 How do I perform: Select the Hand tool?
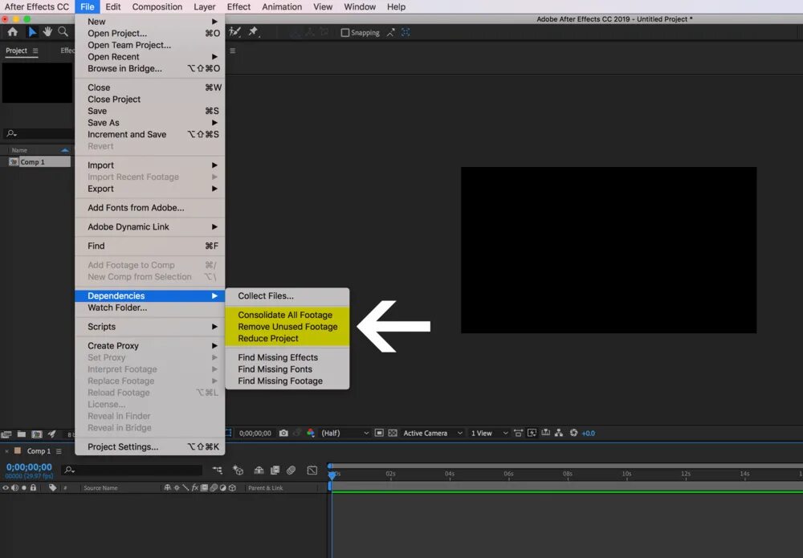(47, 32)
